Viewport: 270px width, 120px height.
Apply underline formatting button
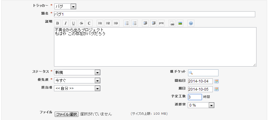73,23
